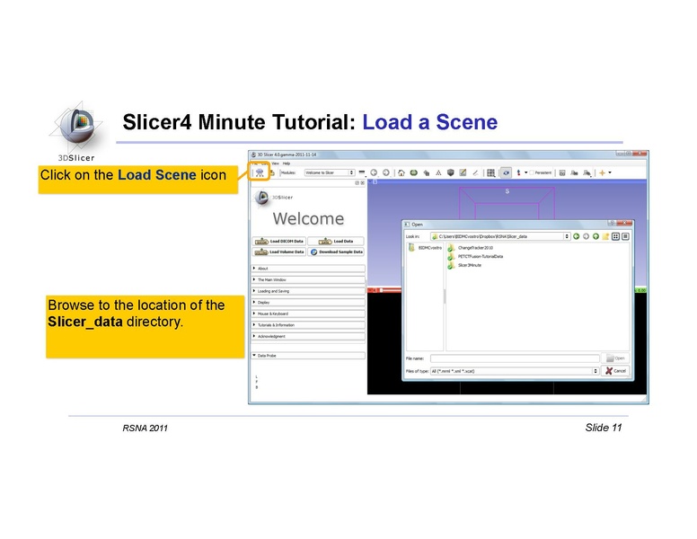Open the arrow next to the fiducial icon
Image resolution: width=697 pixels, height=539 pixels.
(525, 172)
